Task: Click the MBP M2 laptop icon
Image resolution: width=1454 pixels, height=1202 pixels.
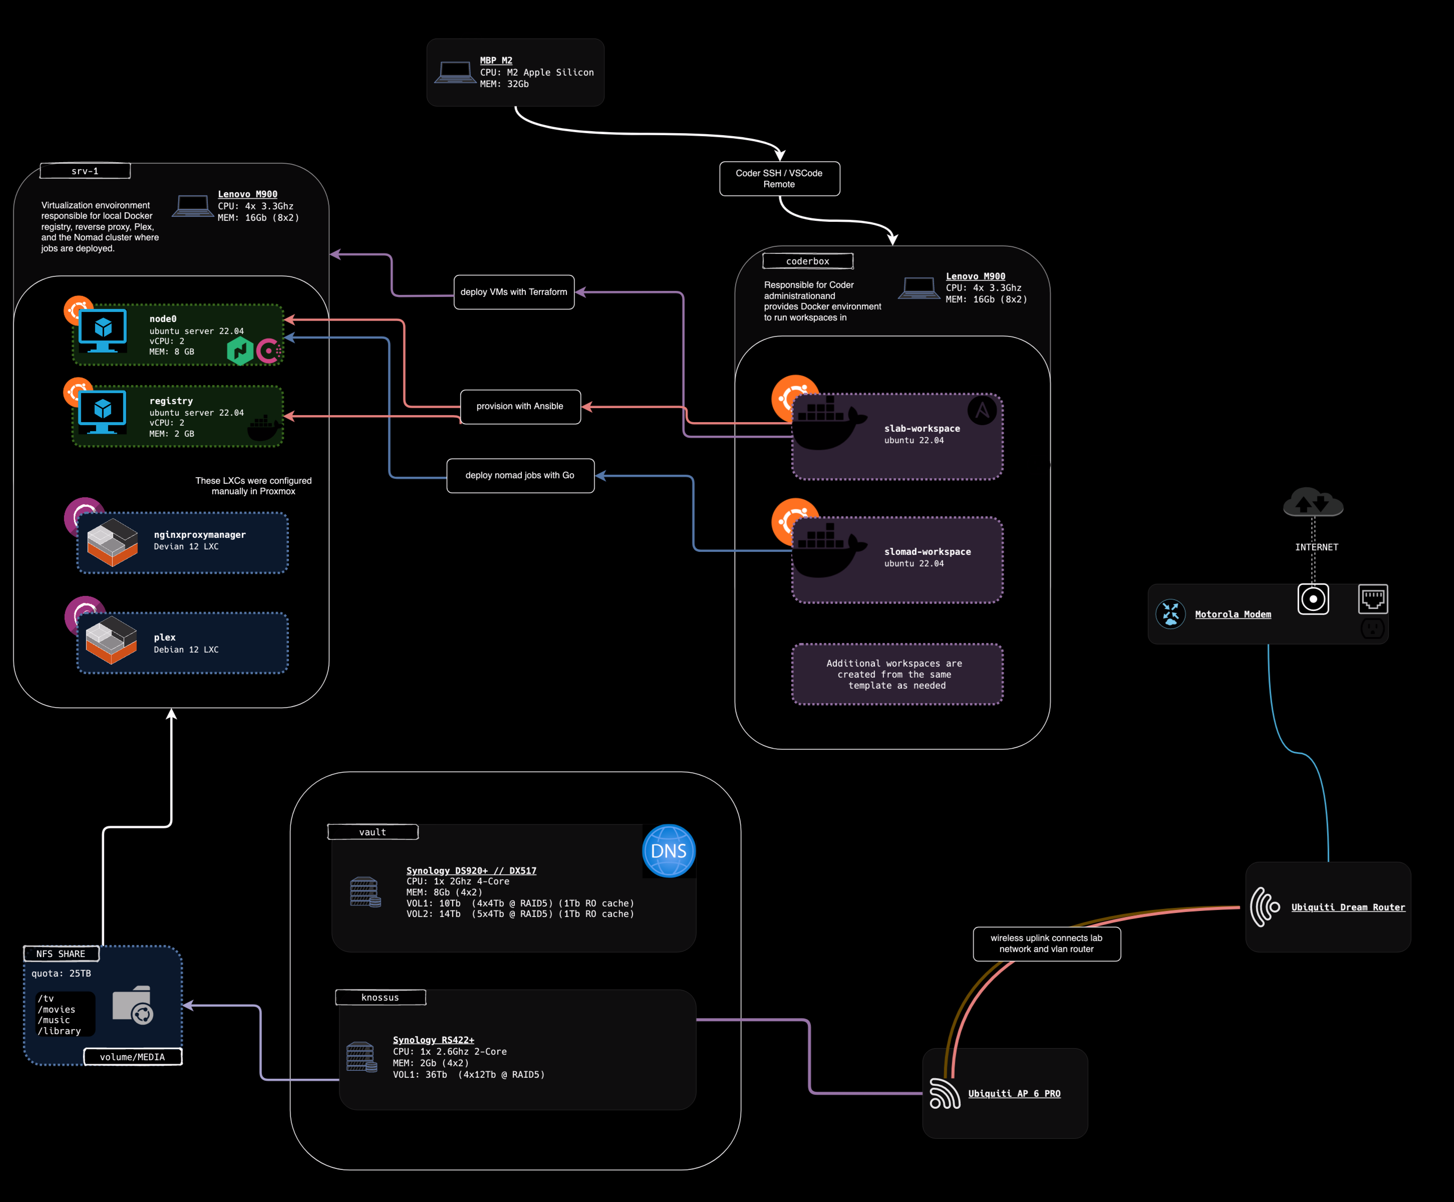Action: pyautogui.click(x=455, y=72)
